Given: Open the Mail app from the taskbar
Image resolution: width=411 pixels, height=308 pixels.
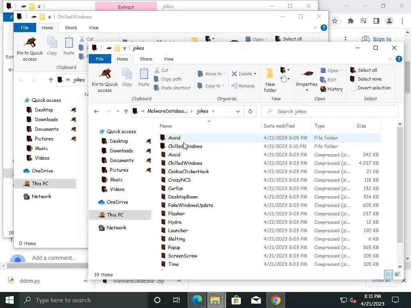Looking at the screenshot, I should (x=256, y=300).
